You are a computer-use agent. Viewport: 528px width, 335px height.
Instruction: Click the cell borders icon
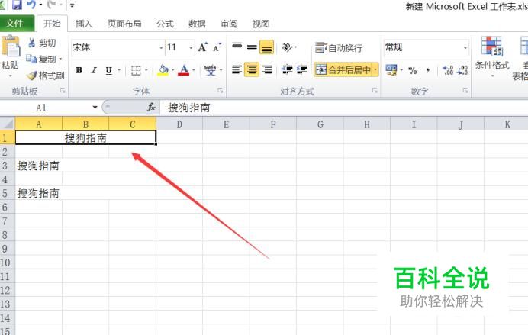pos(136,70)
